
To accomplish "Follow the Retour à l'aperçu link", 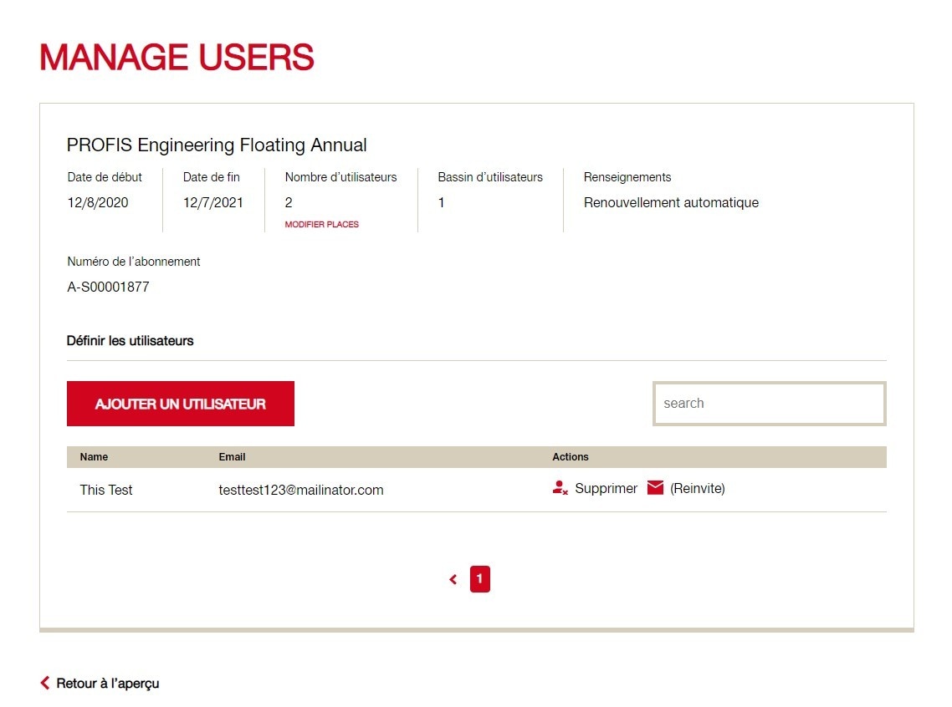I will pyautogui.click(x=105, y=683).
